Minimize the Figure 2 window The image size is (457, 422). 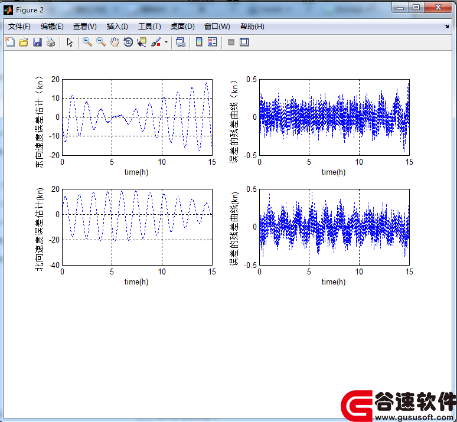[400, 8]
